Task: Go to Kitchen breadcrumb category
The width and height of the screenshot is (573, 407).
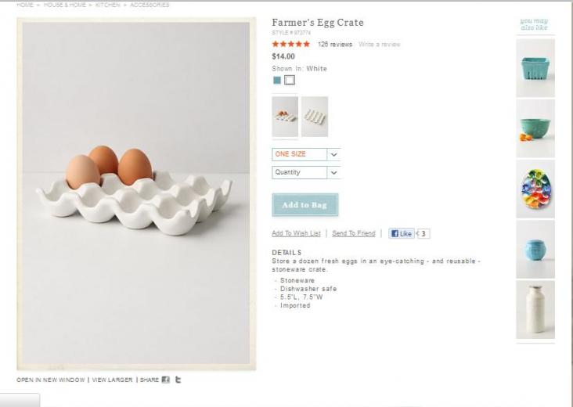Action: click(x=107, y=5)
